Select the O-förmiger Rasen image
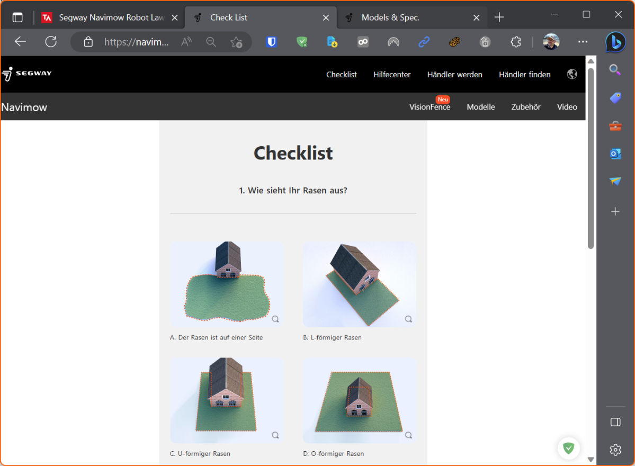 pyautogui.click(x=360, y=400)
